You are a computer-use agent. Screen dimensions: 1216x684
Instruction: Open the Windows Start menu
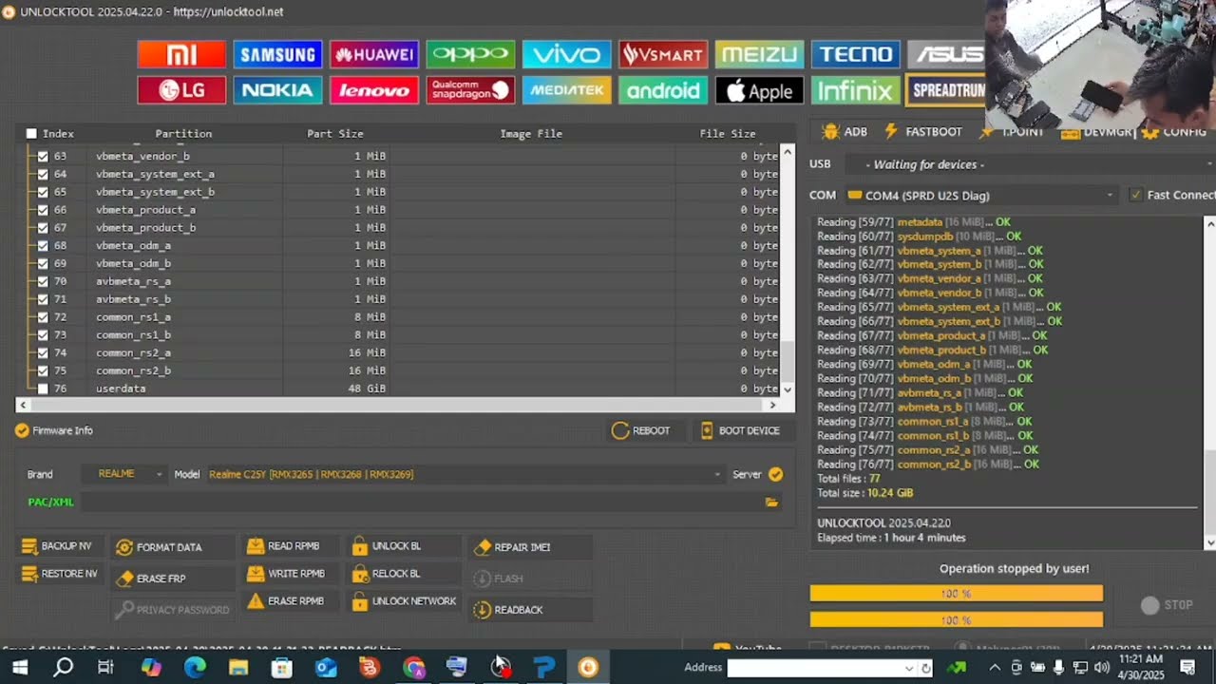click(19, 667)
